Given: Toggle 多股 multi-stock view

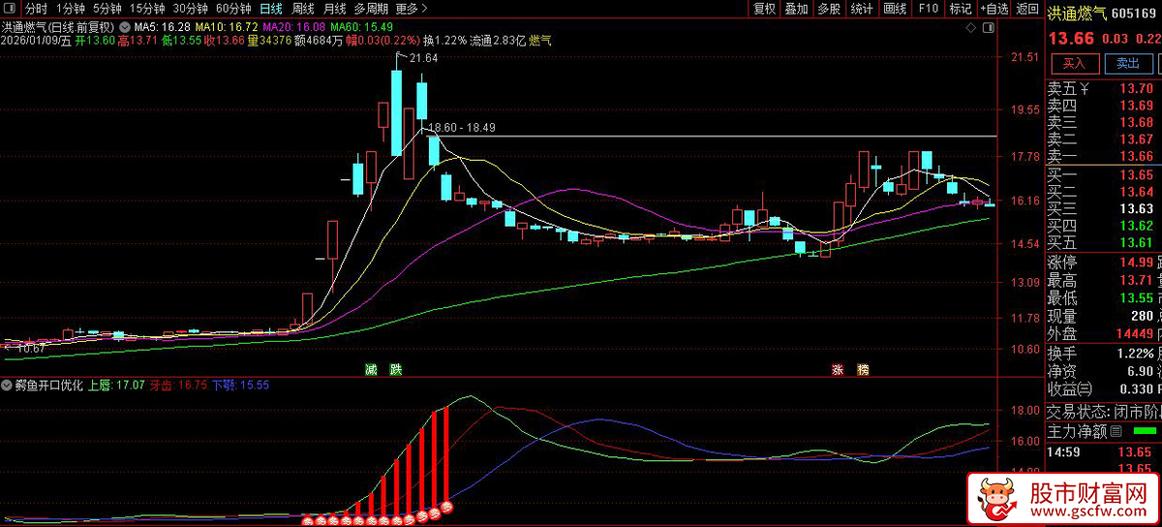Looking at the screenshot, I should [x=828, y=9].
